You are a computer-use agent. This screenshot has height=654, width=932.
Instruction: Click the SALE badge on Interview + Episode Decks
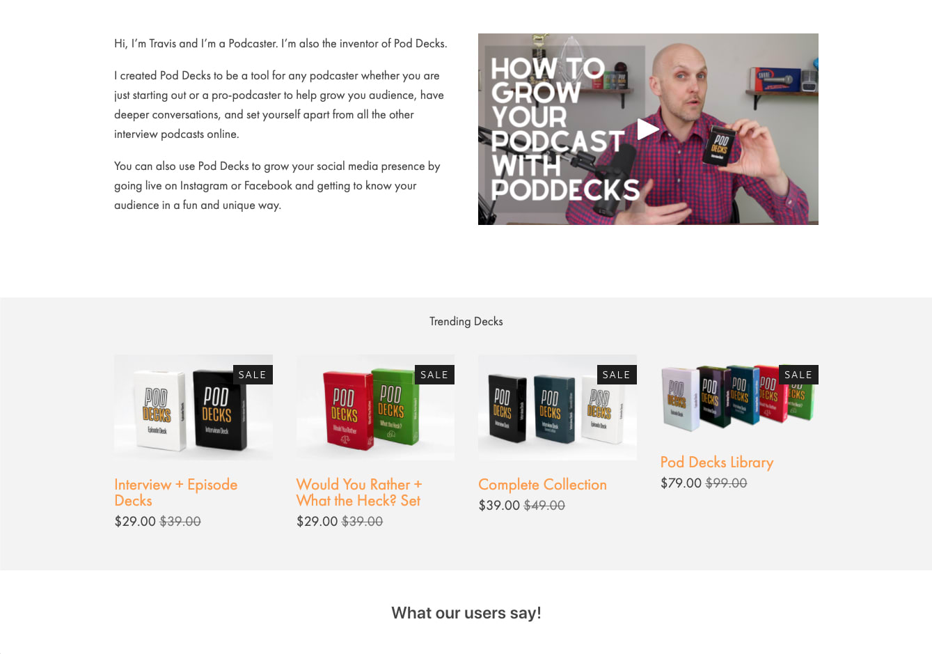[x=253, y=375]
